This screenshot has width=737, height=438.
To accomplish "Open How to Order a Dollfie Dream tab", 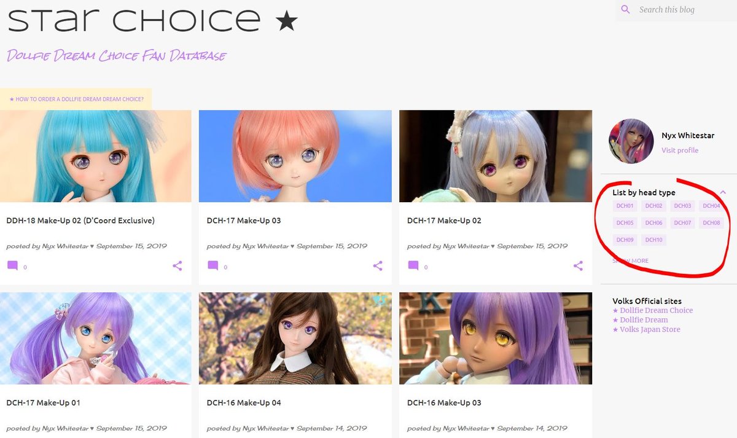I will (76, 99).
